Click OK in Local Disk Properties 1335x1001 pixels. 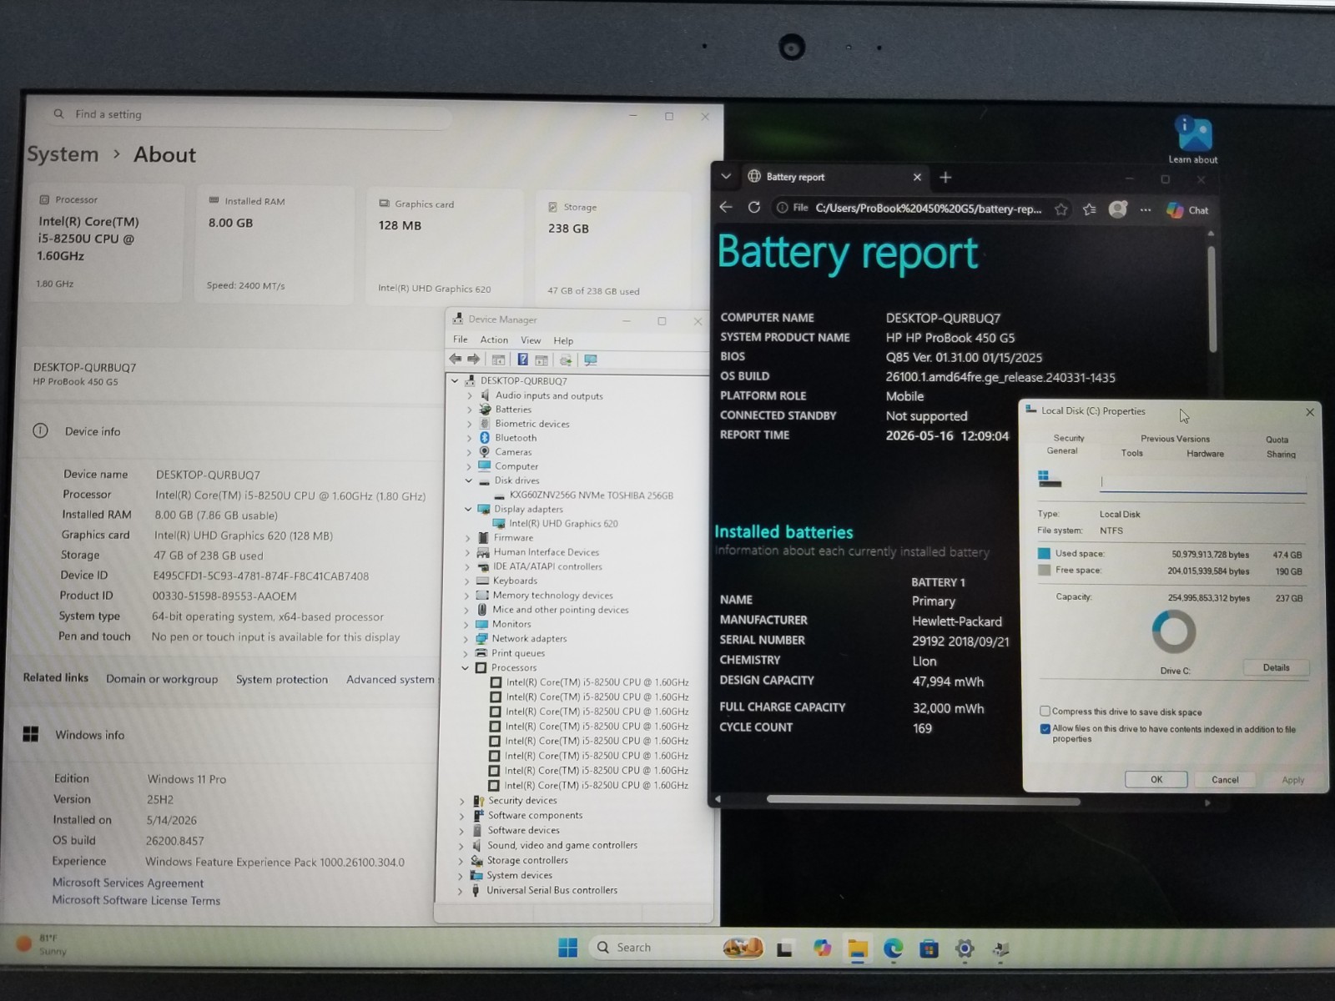[x=1156, y=779]
